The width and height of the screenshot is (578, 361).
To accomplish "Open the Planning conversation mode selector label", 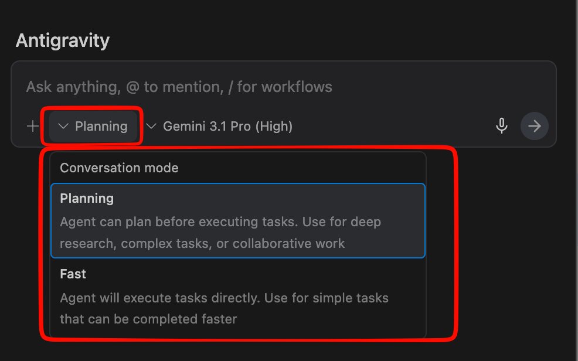I will pos(101,126).
